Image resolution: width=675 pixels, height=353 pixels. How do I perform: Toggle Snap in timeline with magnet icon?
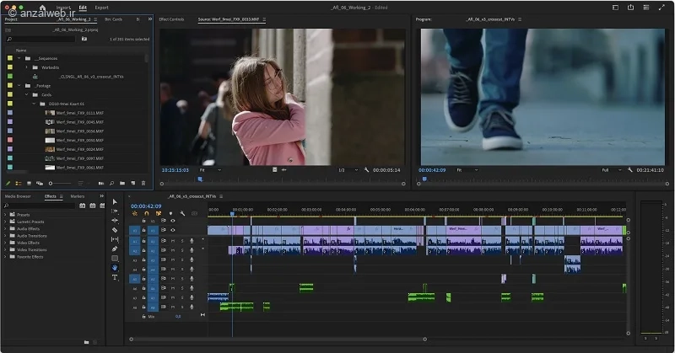click(x=146, y=213)
